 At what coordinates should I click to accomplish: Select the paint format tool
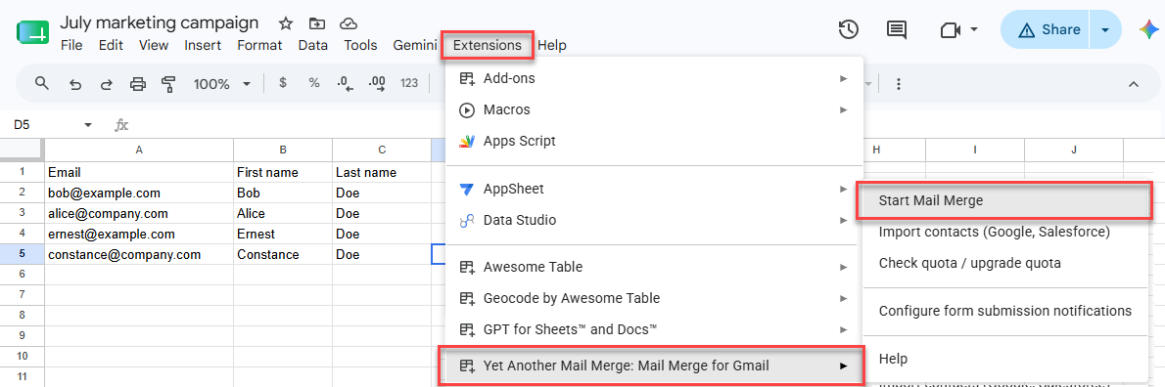pos(168,84)
